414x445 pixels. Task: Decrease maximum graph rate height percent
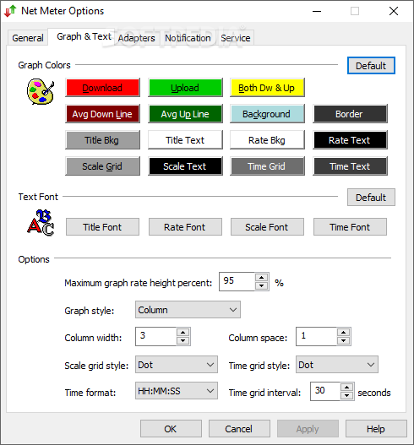[262, 285]
